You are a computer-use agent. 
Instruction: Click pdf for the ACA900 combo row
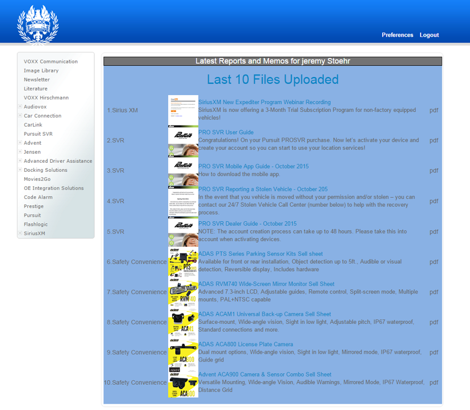coord(434,382)
